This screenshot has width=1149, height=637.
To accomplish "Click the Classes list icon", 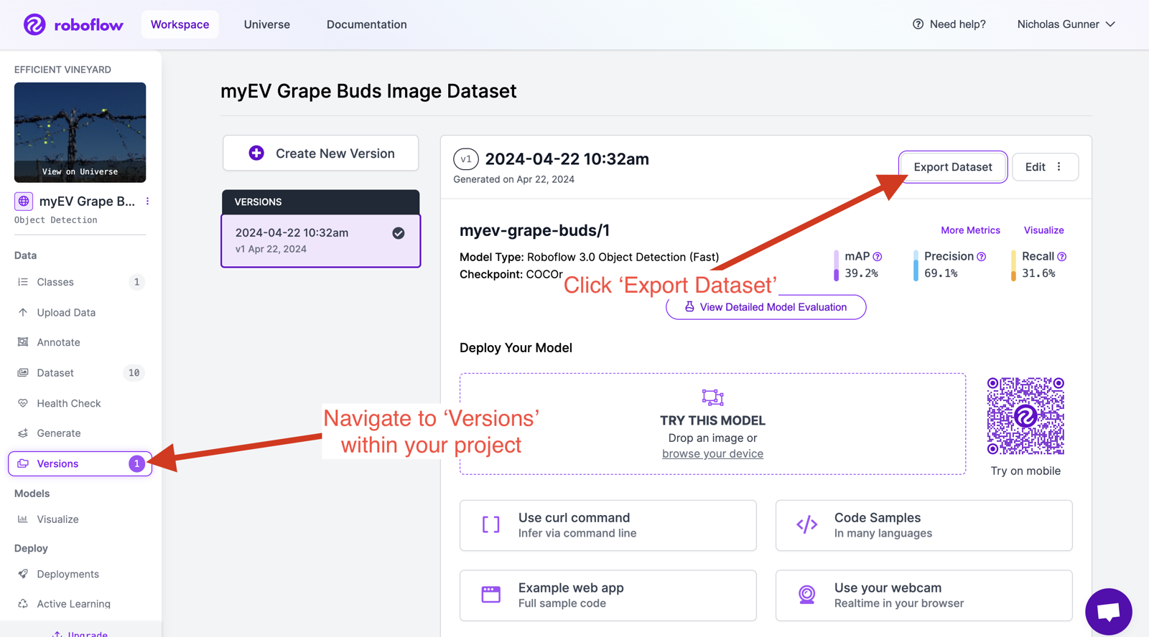I will 23,282.
